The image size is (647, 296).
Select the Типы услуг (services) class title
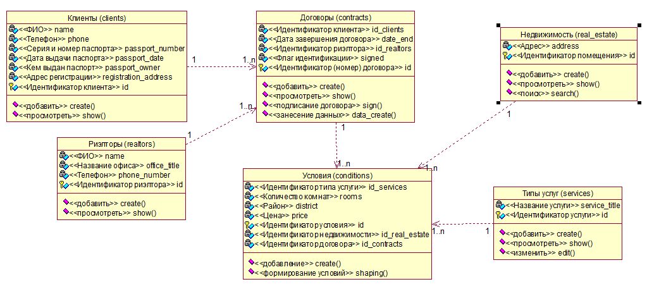tap(557, 193)
